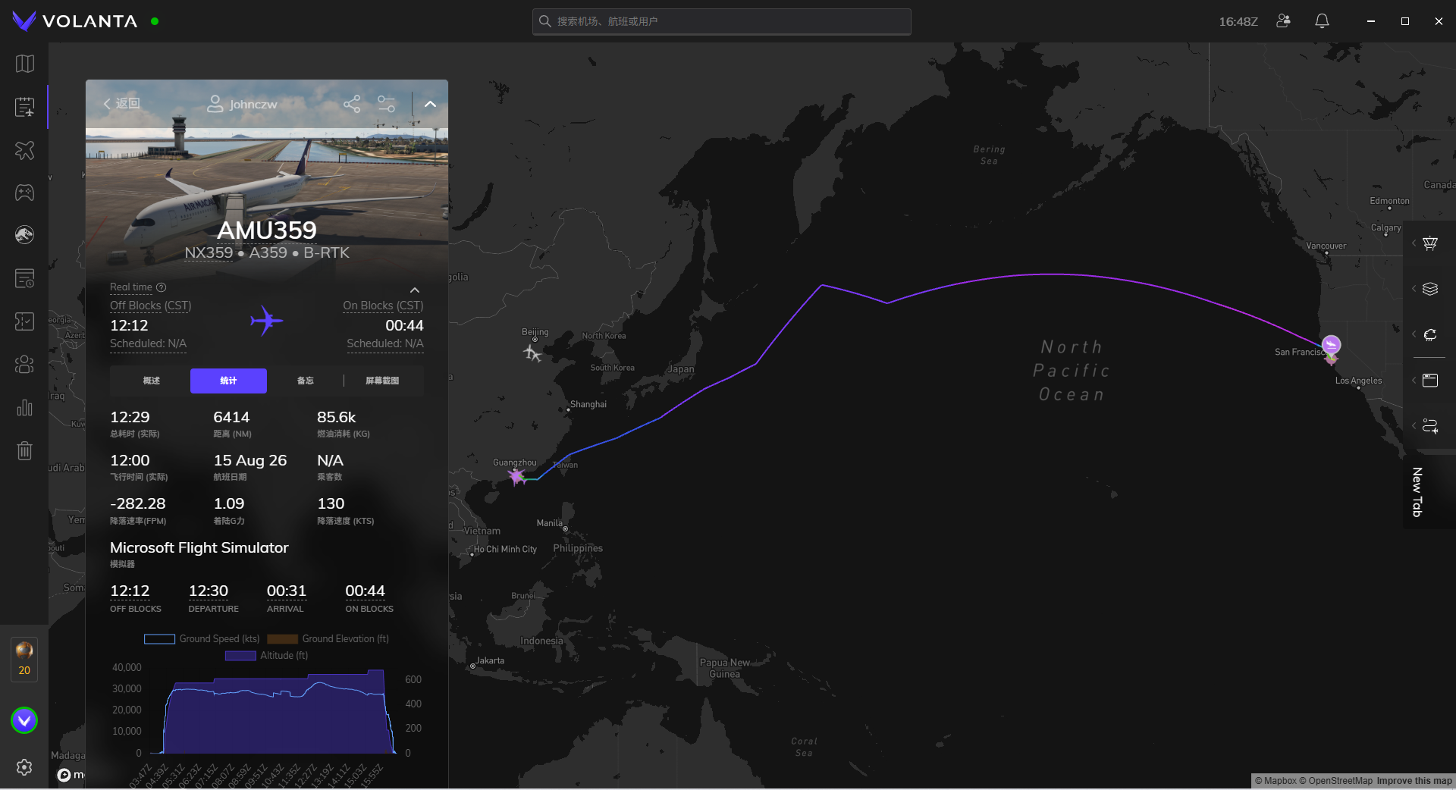Click the AMU359 flight title
1456x790 pixels.
point(267,230)
